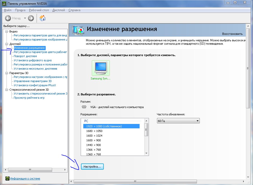The width and height of the screenshot is (253, 185).
Task: Click the Forward arrow navigation icon
Action: (x=31, y=18)
